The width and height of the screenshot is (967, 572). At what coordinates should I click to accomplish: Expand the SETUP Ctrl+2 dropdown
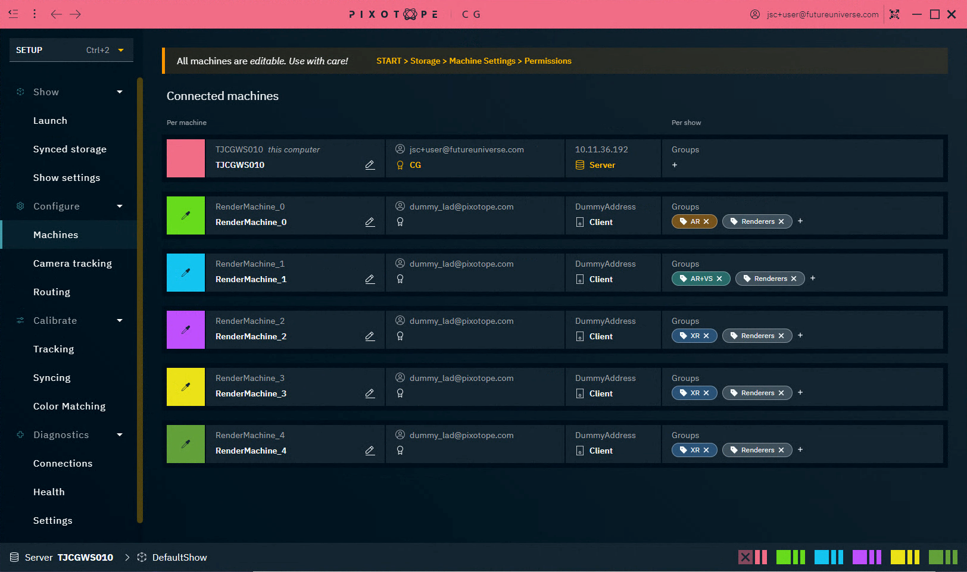122,50
